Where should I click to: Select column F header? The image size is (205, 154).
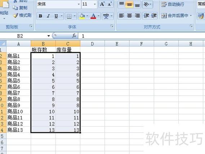[142, 44]
